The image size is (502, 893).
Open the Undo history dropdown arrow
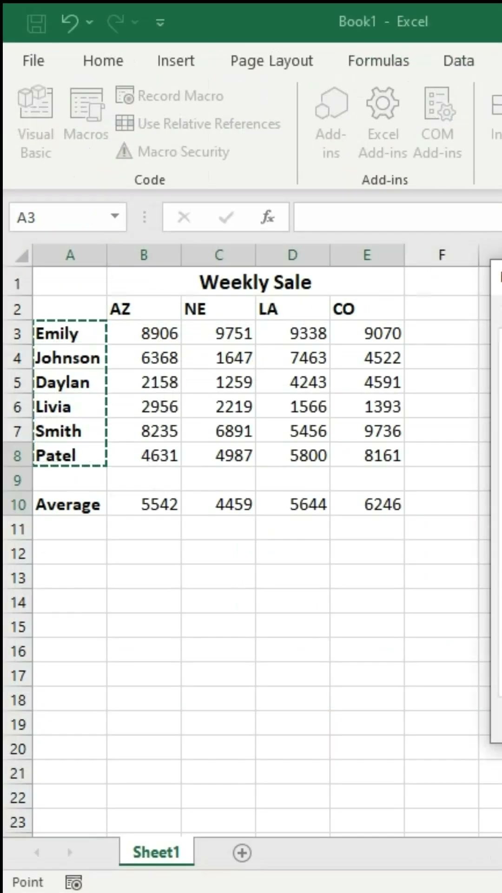pyautogui.click(x=90, y=22)
